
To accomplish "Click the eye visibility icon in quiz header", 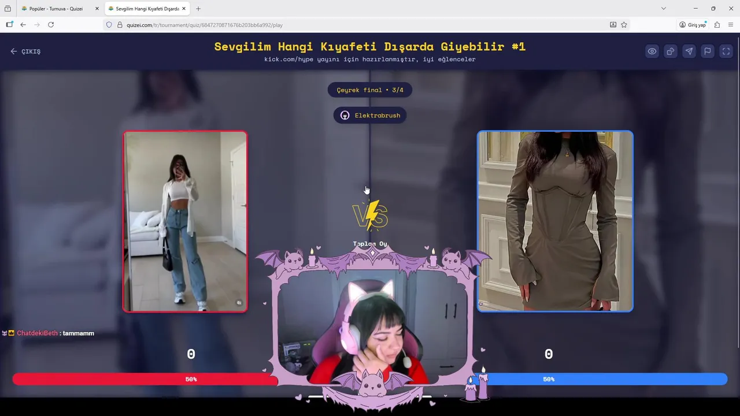I will coord(652,51).
